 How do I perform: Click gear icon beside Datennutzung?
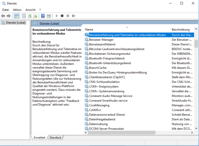(x=86, y=124)
